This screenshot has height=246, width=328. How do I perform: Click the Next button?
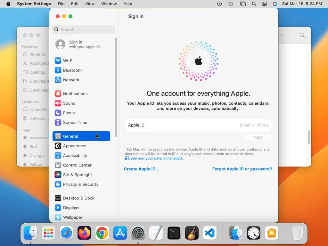[x=258, y=137]
